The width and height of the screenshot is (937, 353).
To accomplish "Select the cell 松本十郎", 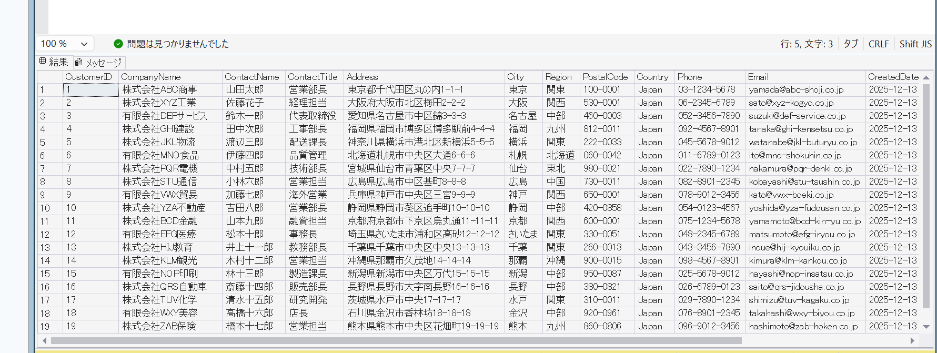I will 254,235.
